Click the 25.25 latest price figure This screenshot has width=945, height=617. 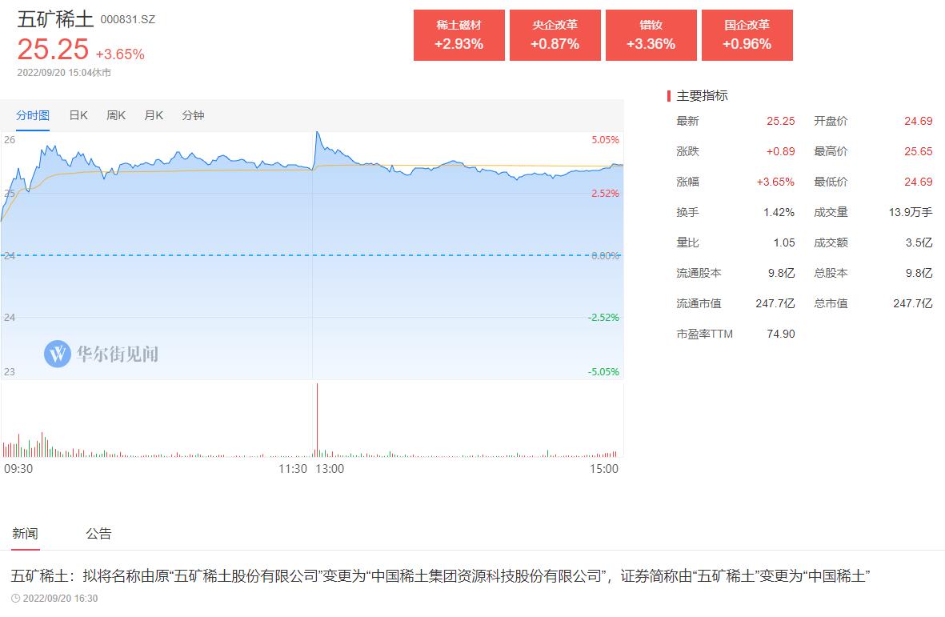[53, 50]
